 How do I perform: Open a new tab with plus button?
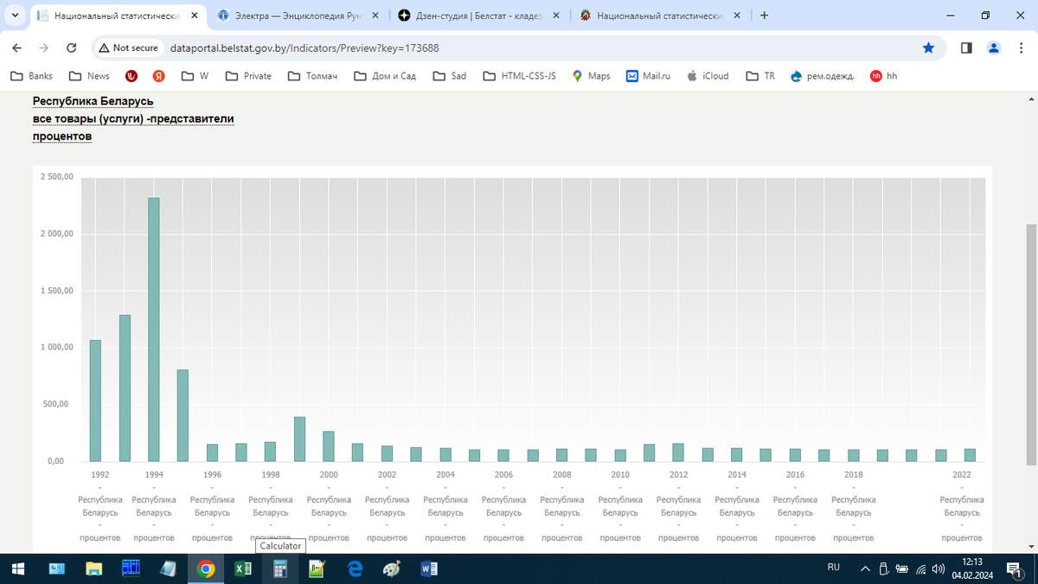click(x=764, y=16)
